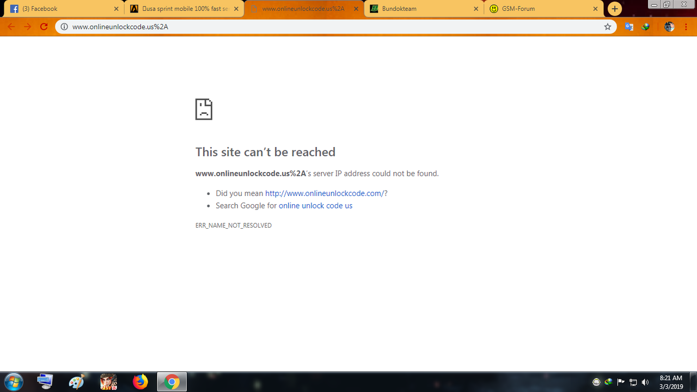This screenshot has width=697, height=392.
Task: Reload the current page
Action: (44, 27)
